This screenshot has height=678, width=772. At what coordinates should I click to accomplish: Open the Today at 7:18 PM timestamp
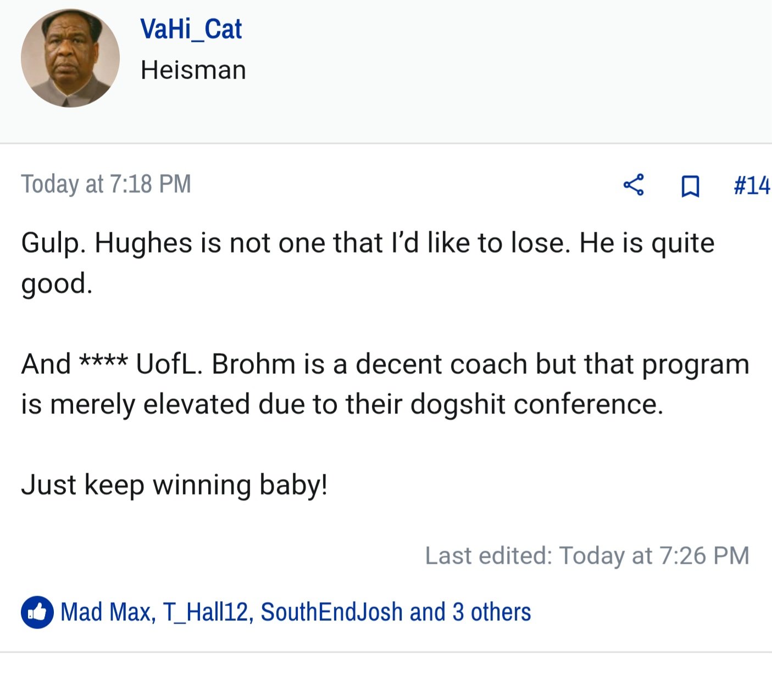coord(106,184)
